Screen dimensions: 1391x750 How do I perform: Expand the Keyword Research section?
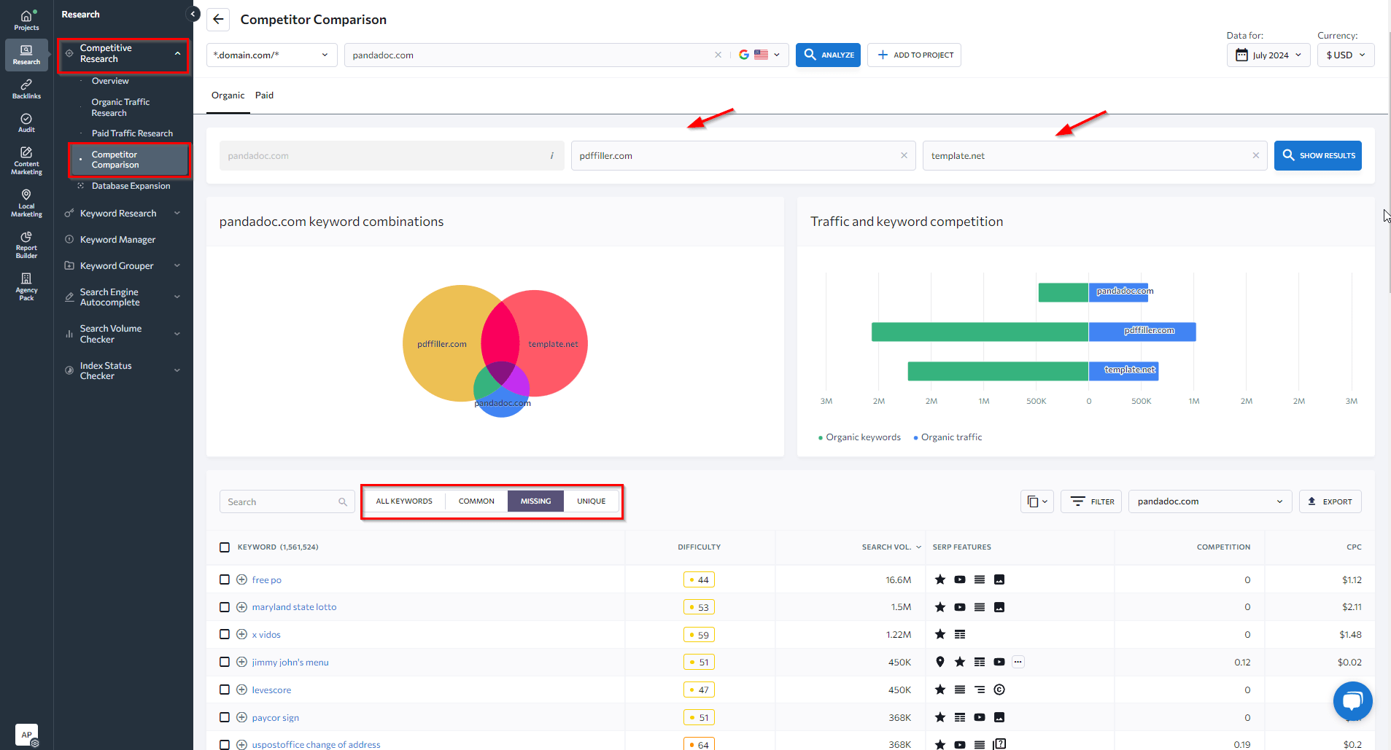[118, 213]
